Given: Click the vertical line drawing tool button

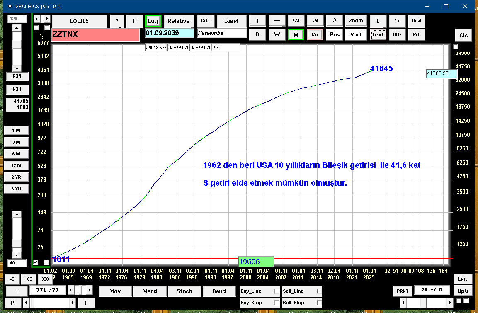Looking at the screenshot, I should (257, 21).
